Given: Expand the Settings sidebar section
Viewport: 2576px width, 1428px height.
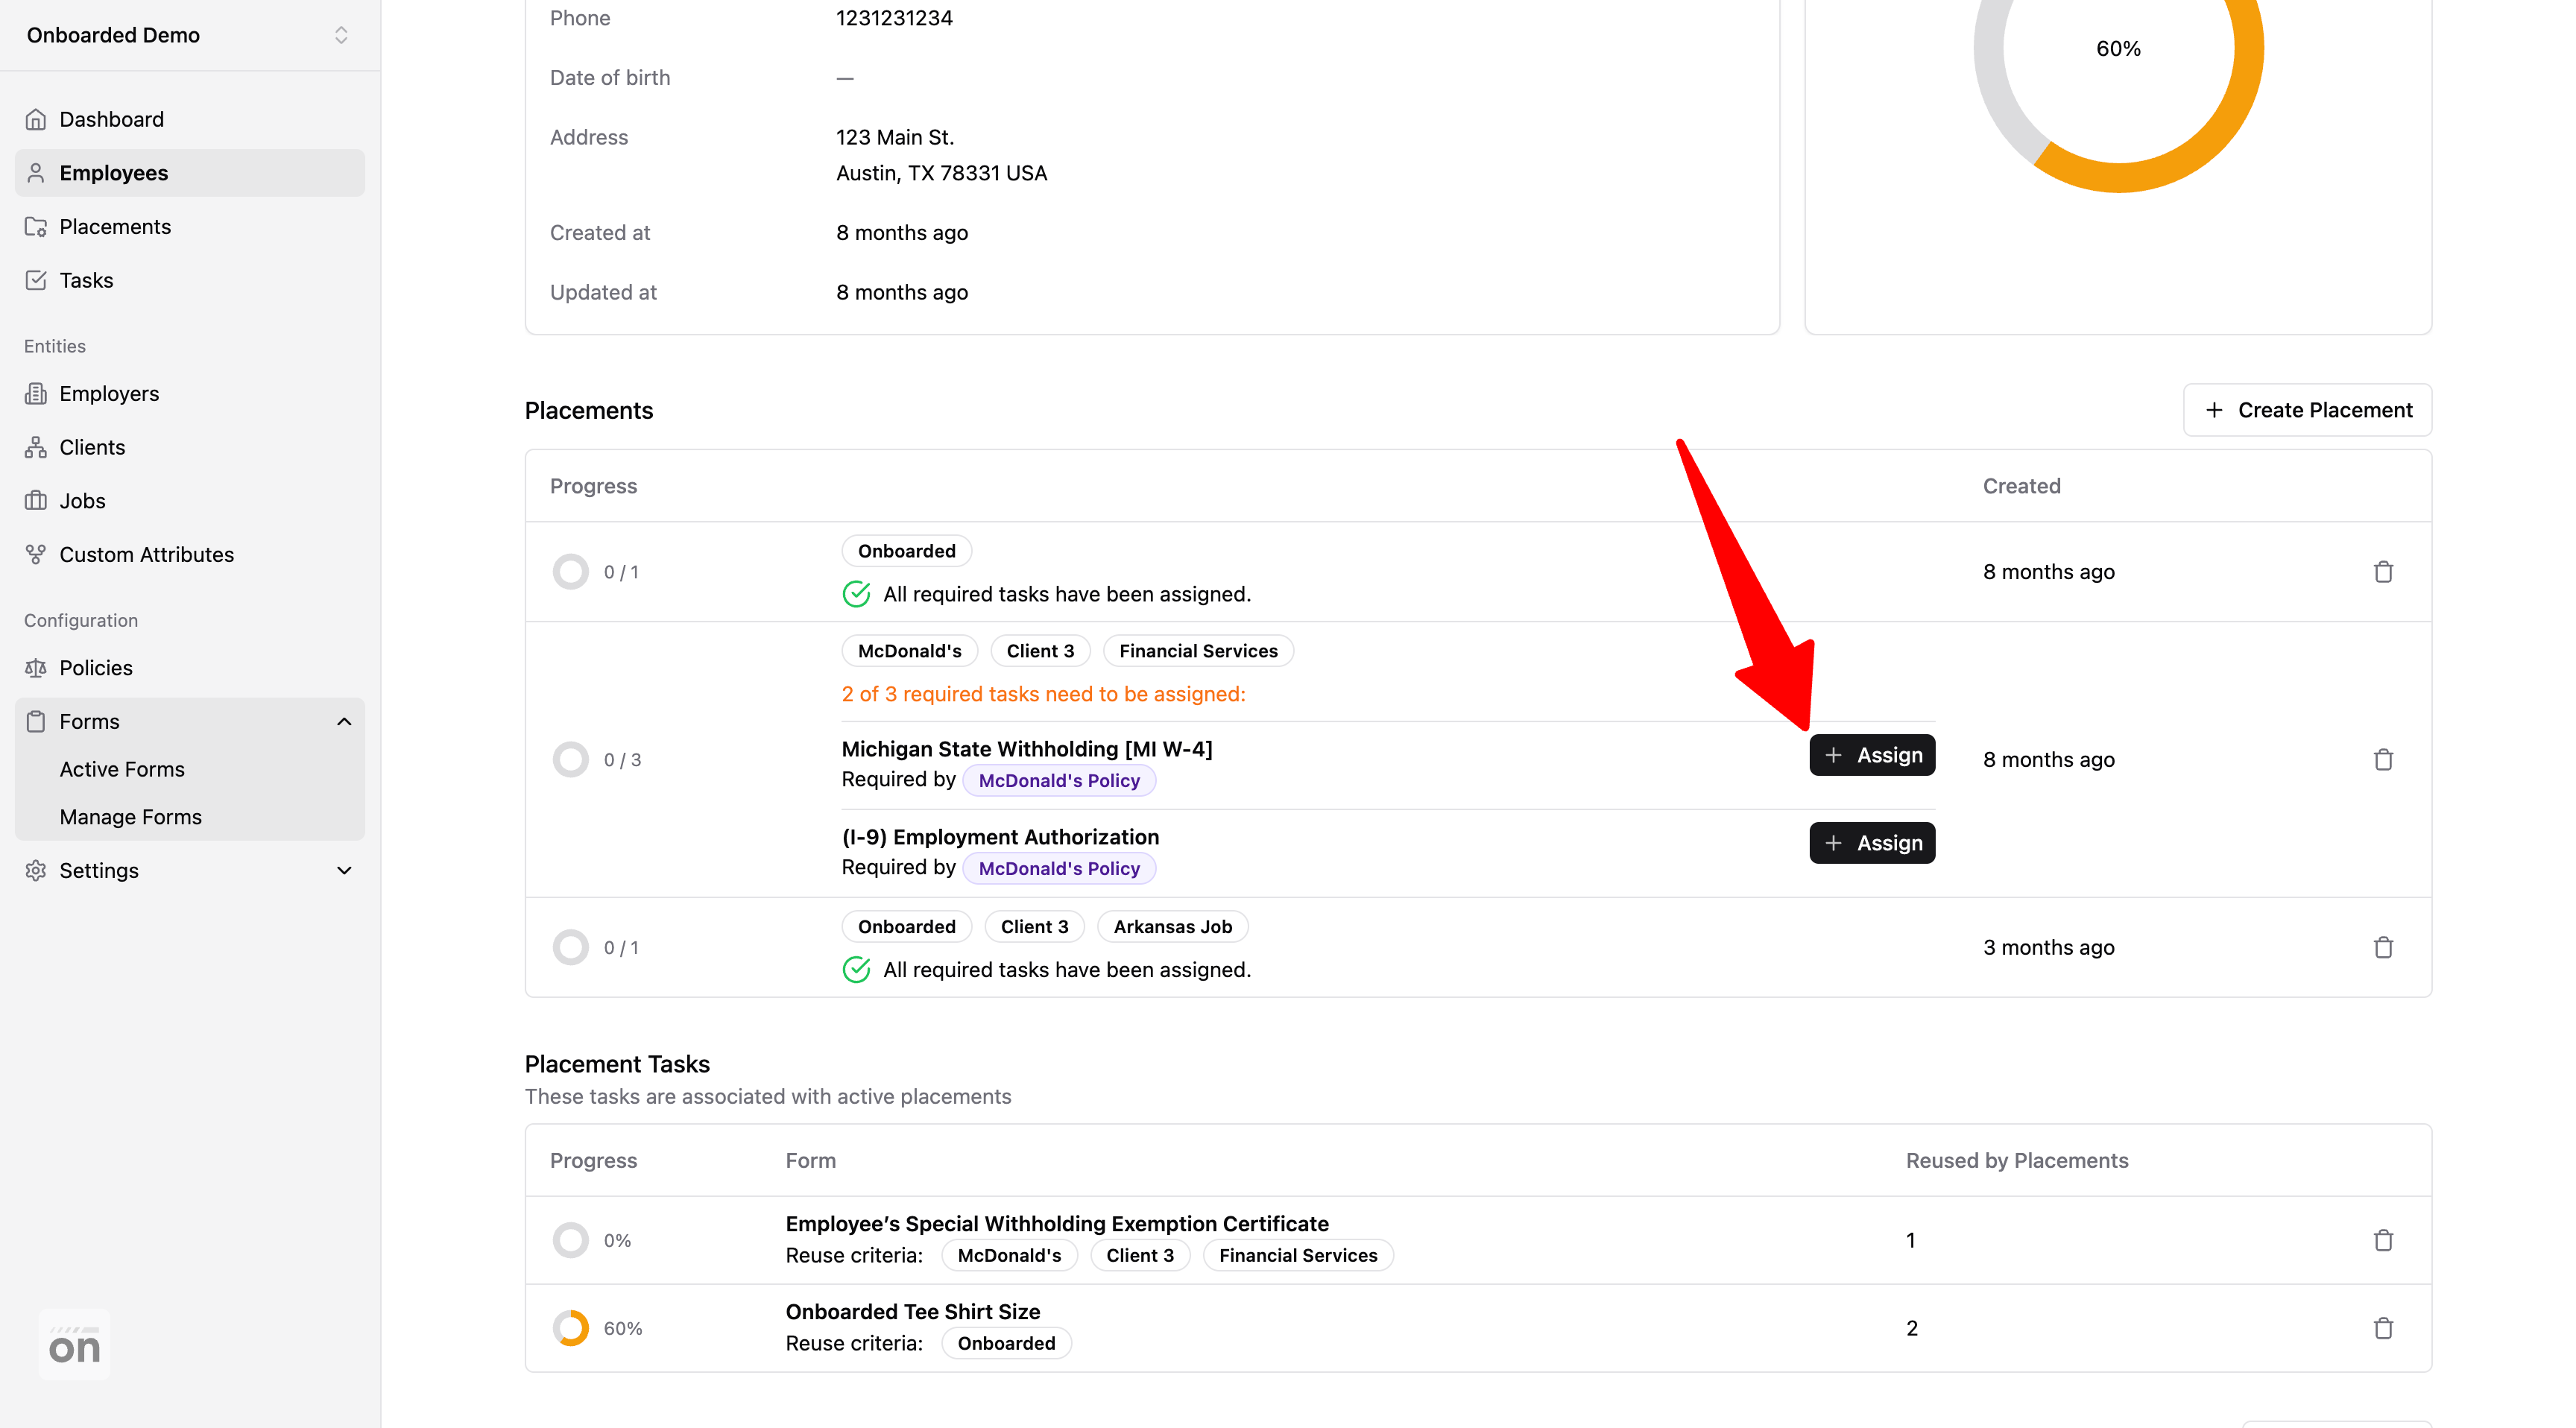Looking at the screenshot, I should click(344, 870).
